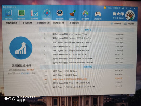
Task: Click the gold medal icon in title bar
Action: point(105,8)
